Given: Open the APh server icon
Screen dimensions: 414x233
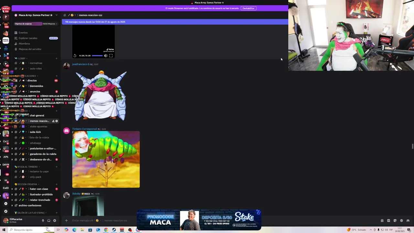Looking at the screenshot, I should click(x=6, y=157).
